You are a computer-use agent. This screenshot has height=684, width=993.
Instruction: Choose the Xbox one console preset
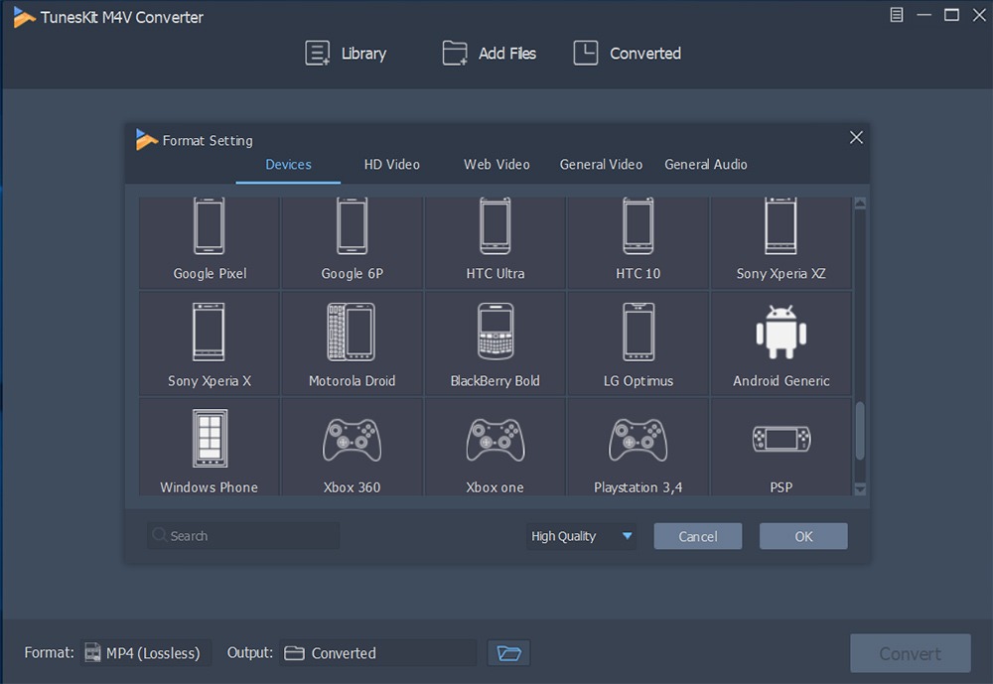pos(496,447)
